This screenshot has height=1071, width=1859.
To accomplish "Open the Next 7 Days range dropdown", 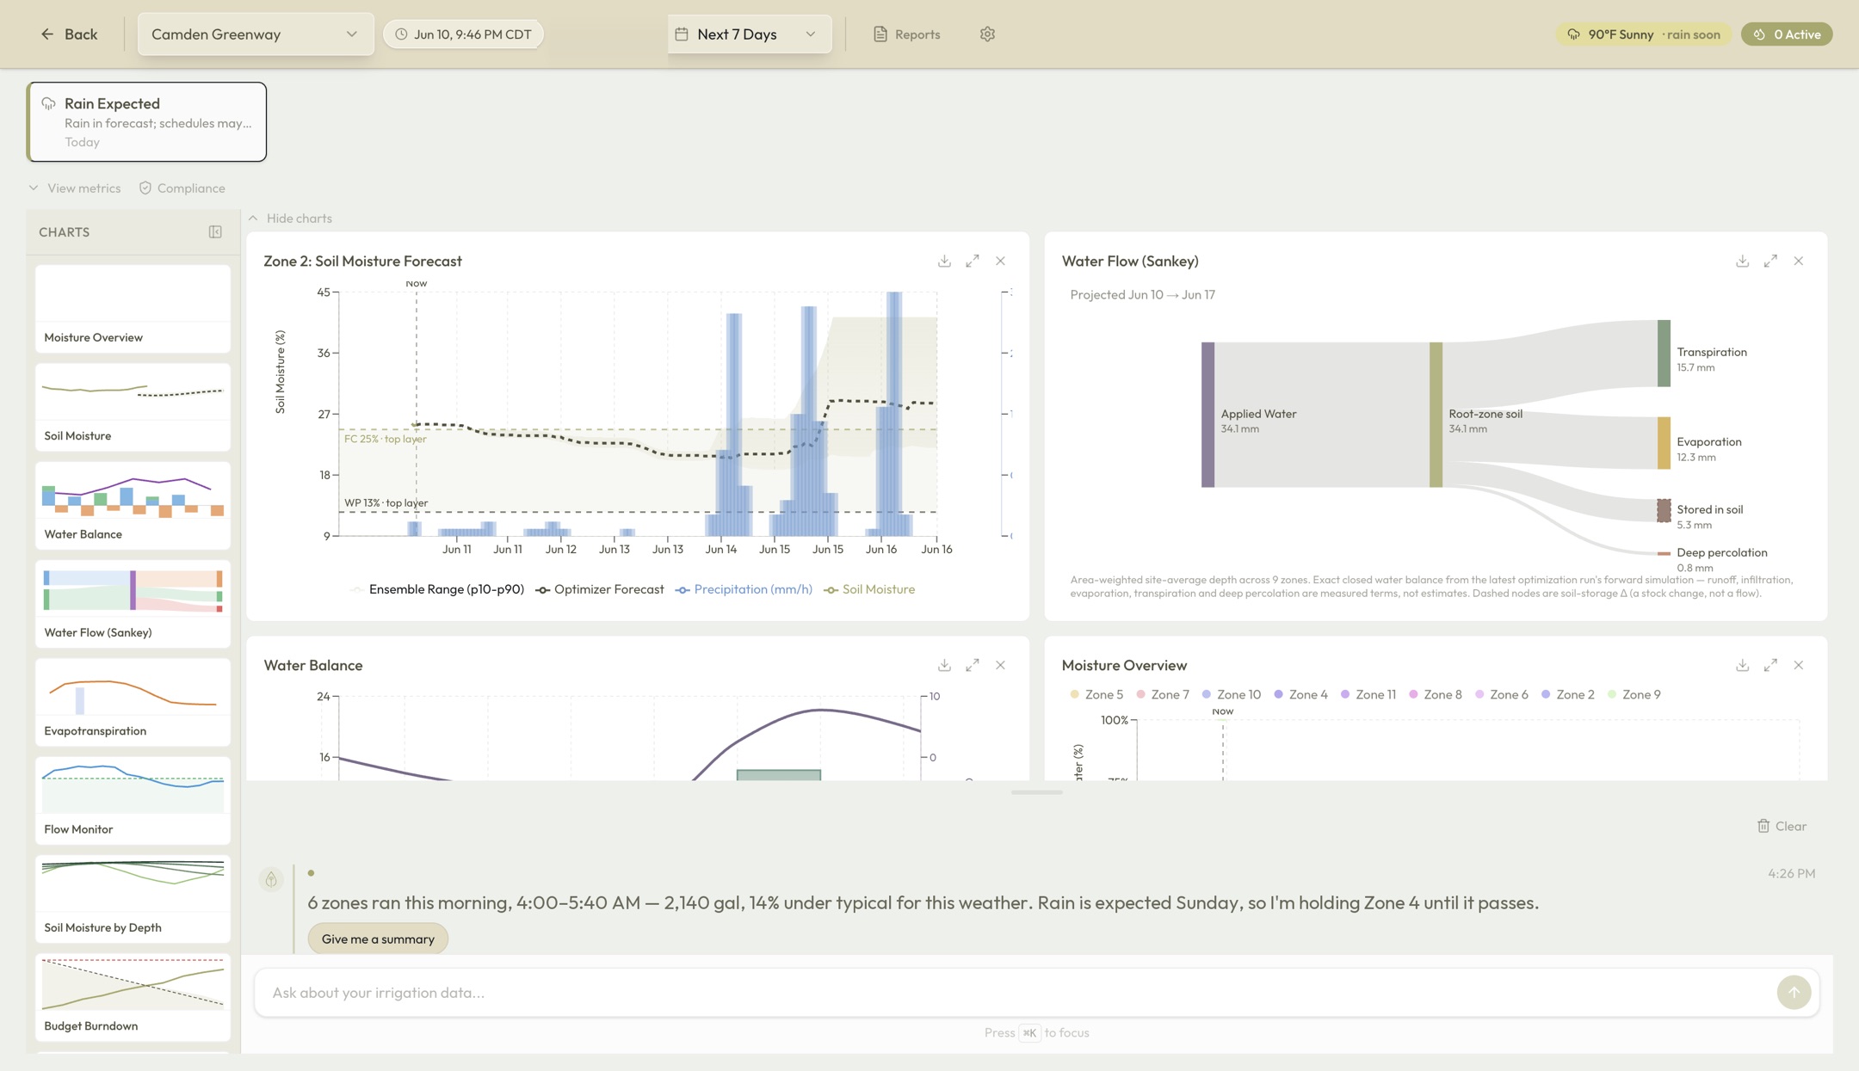I will point(749,34).
